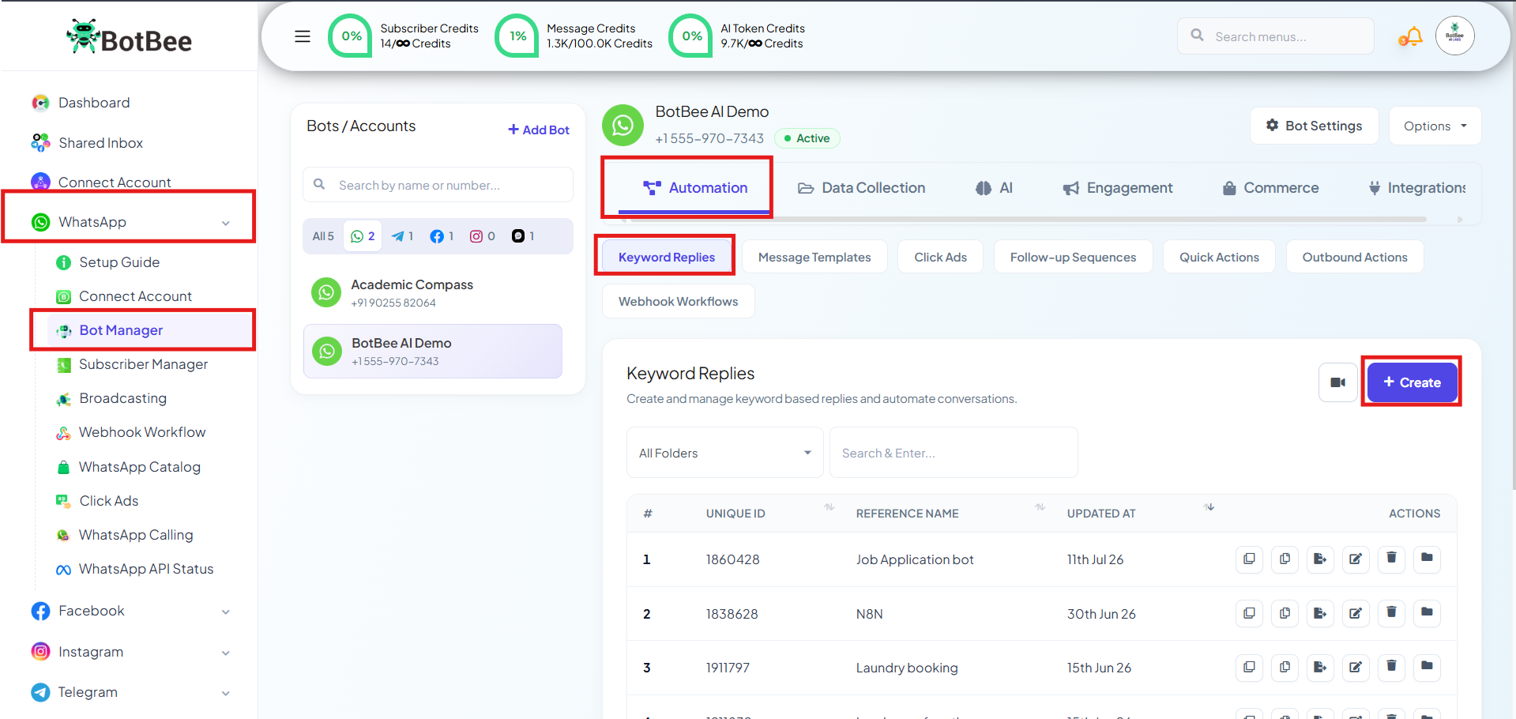This screenshot has width=1516, height=719.
Task: Sort table by Reference Name
Action: pyautogui.click(x=1040, y=507)
